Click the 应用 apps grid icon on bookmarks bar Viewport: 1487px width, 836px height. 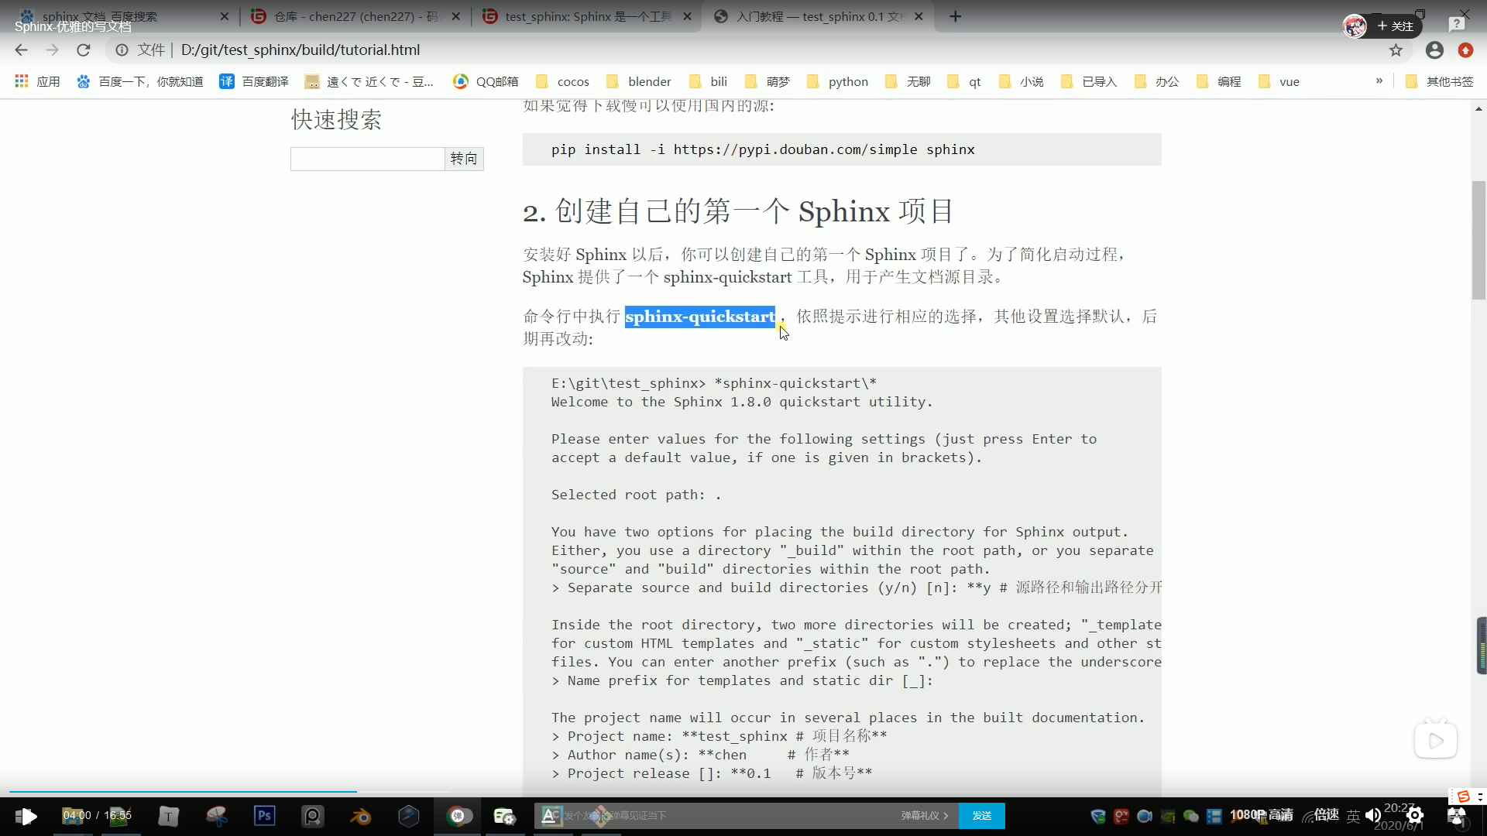(x=22, y=81)
